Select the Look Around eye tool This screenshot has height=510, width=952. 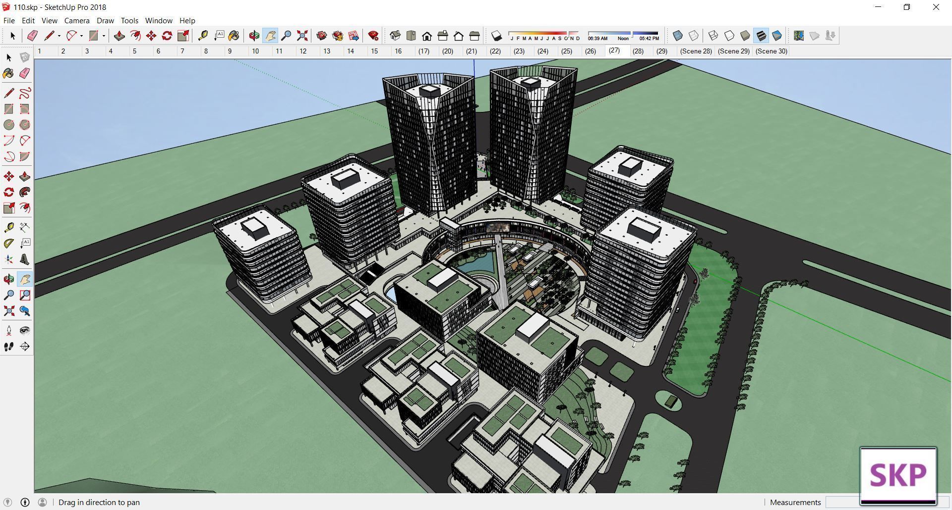tap(24, 331)
